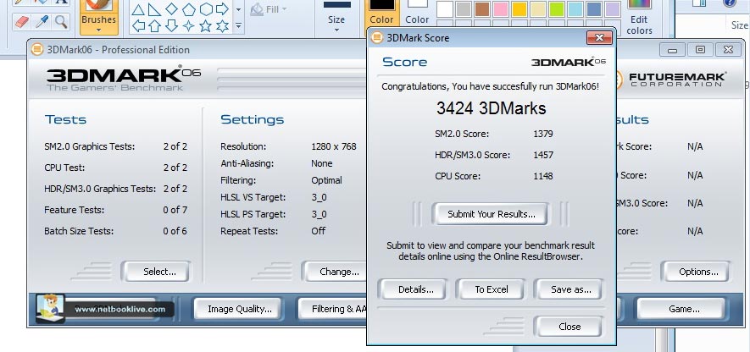Expand the full shapes gallery
Screen dimensions: 750x352
pos(238,26)
